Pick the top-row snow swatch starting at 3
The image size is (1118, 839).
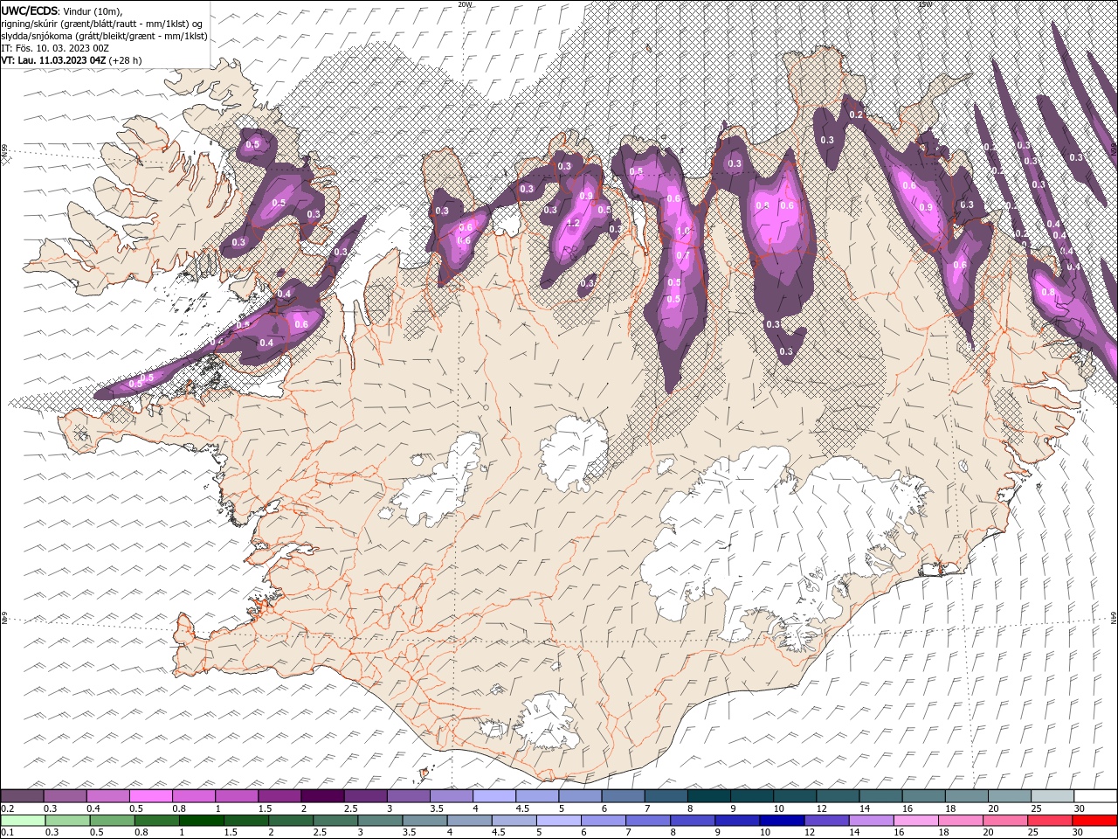pyautogui.click(x=407, y=796)
